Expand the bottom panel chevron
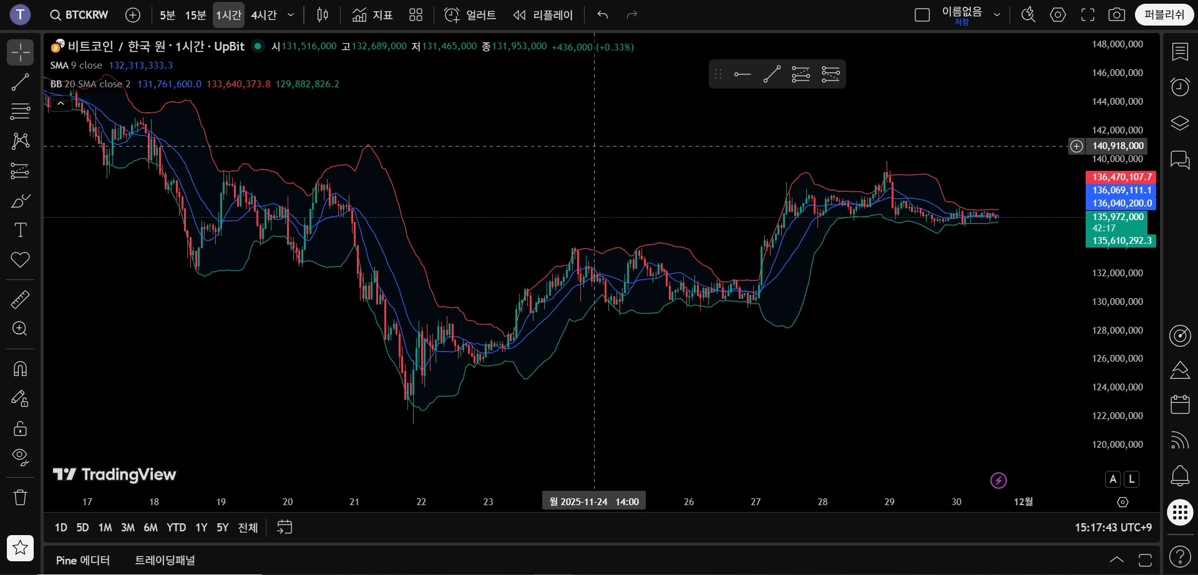Viewport: 1198px width, 575px height. point(1117,560)
